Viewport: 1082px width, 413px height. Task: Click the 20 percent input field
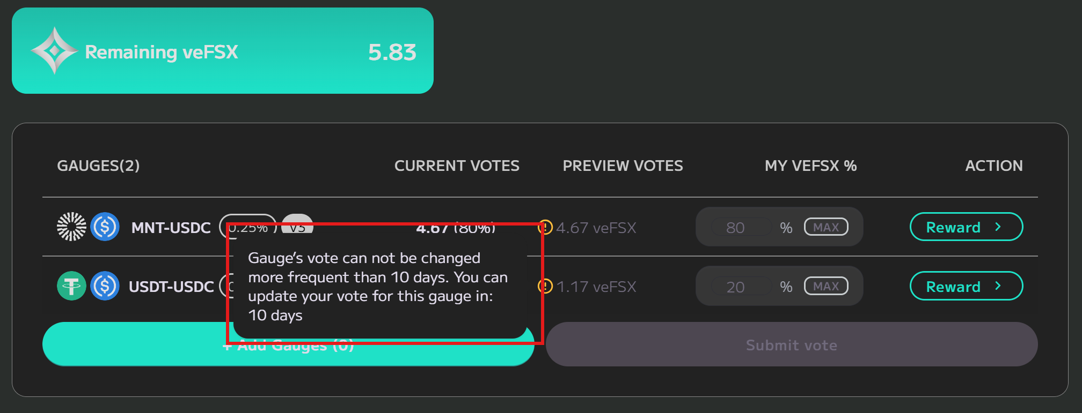[735, 287]
